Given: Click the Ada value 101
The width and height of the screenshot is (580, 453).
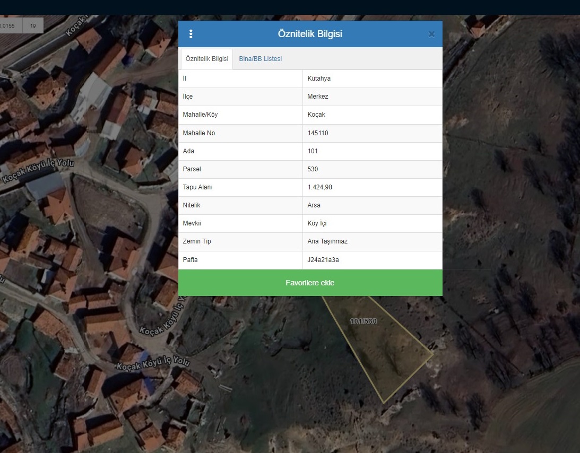Looking at the screenshot, I should (313, 151).
